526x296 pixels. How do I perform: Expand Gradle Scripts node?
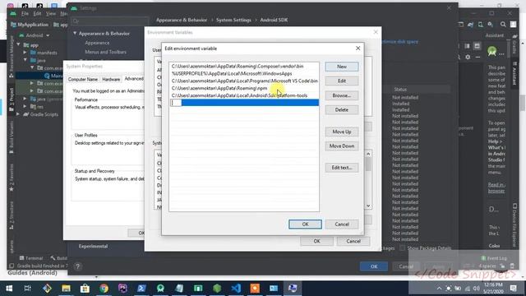18,114
